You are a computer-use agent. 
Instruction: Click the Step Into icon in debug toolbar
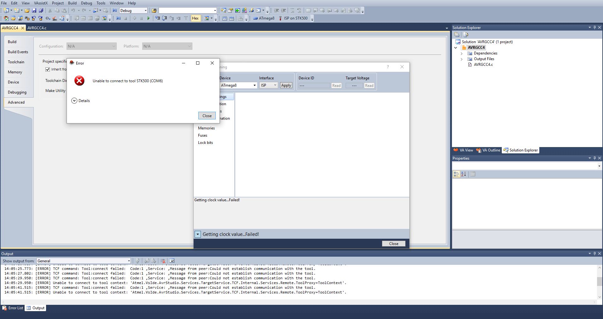coord(157,18)
